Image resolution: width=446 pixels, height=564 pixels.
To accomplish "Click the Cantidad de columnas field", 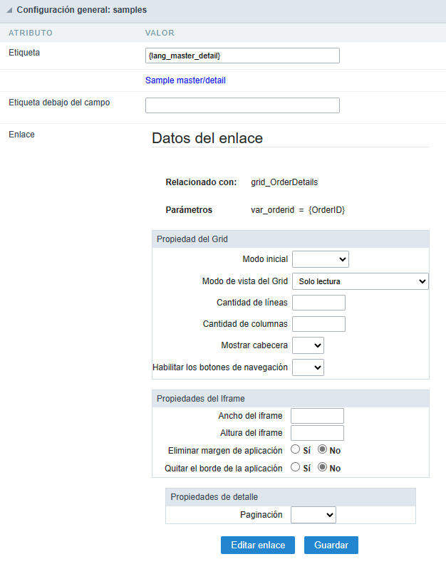I will (x=318, y=324).
